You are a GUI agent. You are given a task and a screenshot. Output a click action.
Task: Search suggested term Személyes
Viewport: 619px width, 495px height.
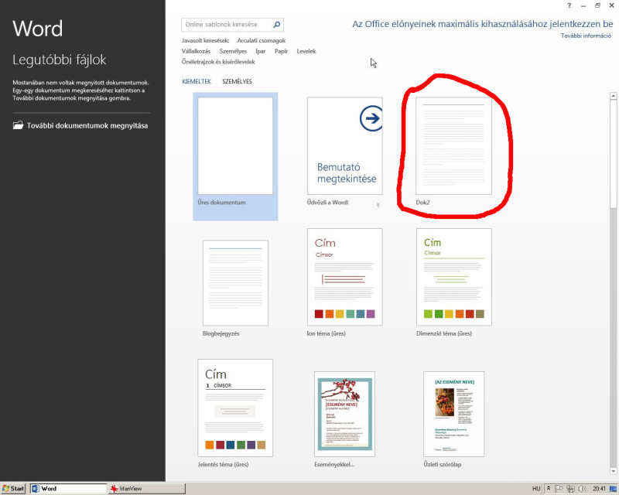click(233, 51)
